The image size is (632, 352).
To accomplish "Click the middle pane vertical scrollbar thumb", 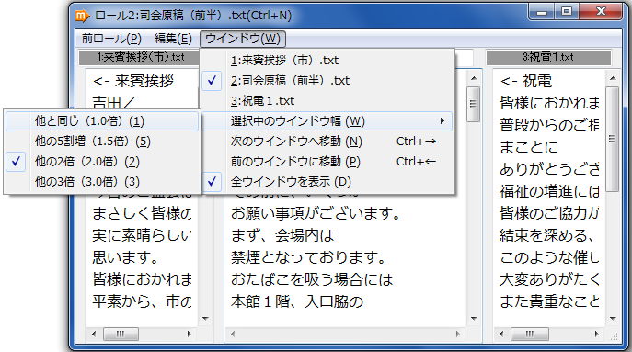I will pos(474,104).
